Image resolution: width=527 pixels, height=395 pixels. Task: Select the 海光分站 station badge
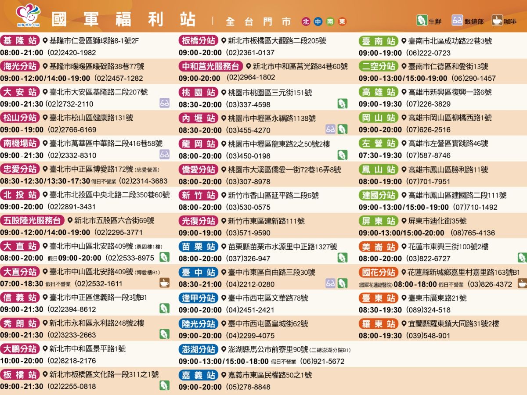20,66
